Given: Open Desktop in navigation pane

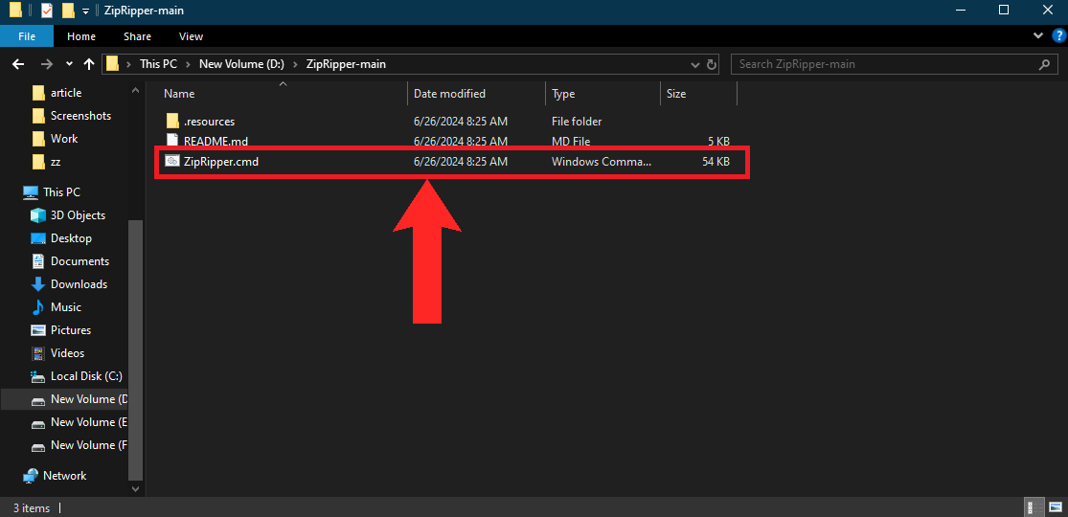Looking at the screenshot, I should (x=71, y=238).
